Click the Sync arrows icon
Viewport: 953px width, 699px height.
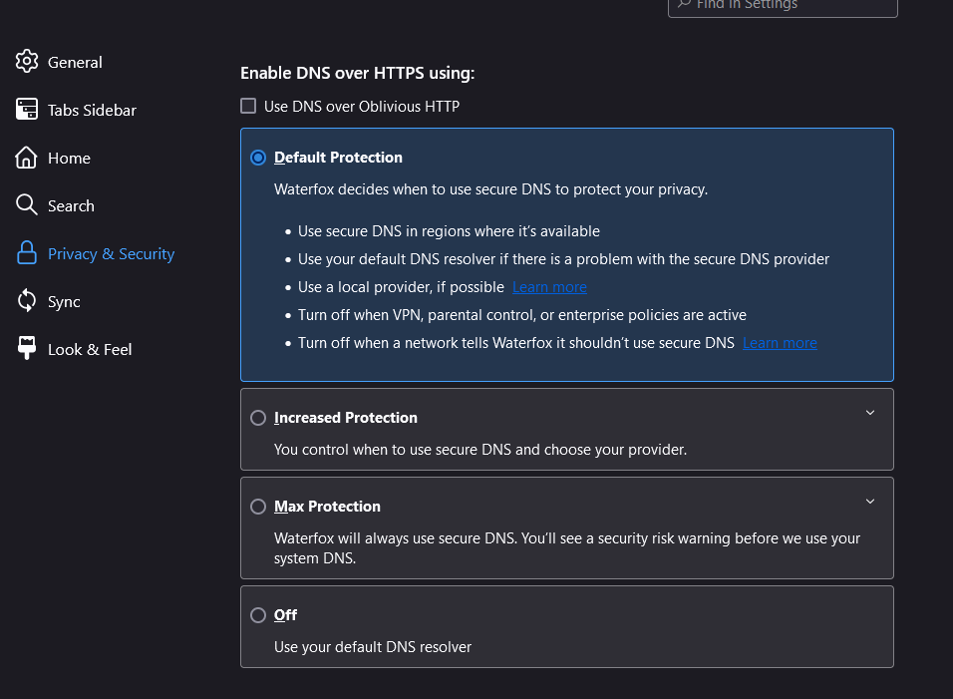pos(27,301)
